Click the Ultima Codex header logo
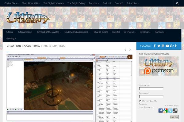This screenshot has width=184, height=122. point(28,18)
